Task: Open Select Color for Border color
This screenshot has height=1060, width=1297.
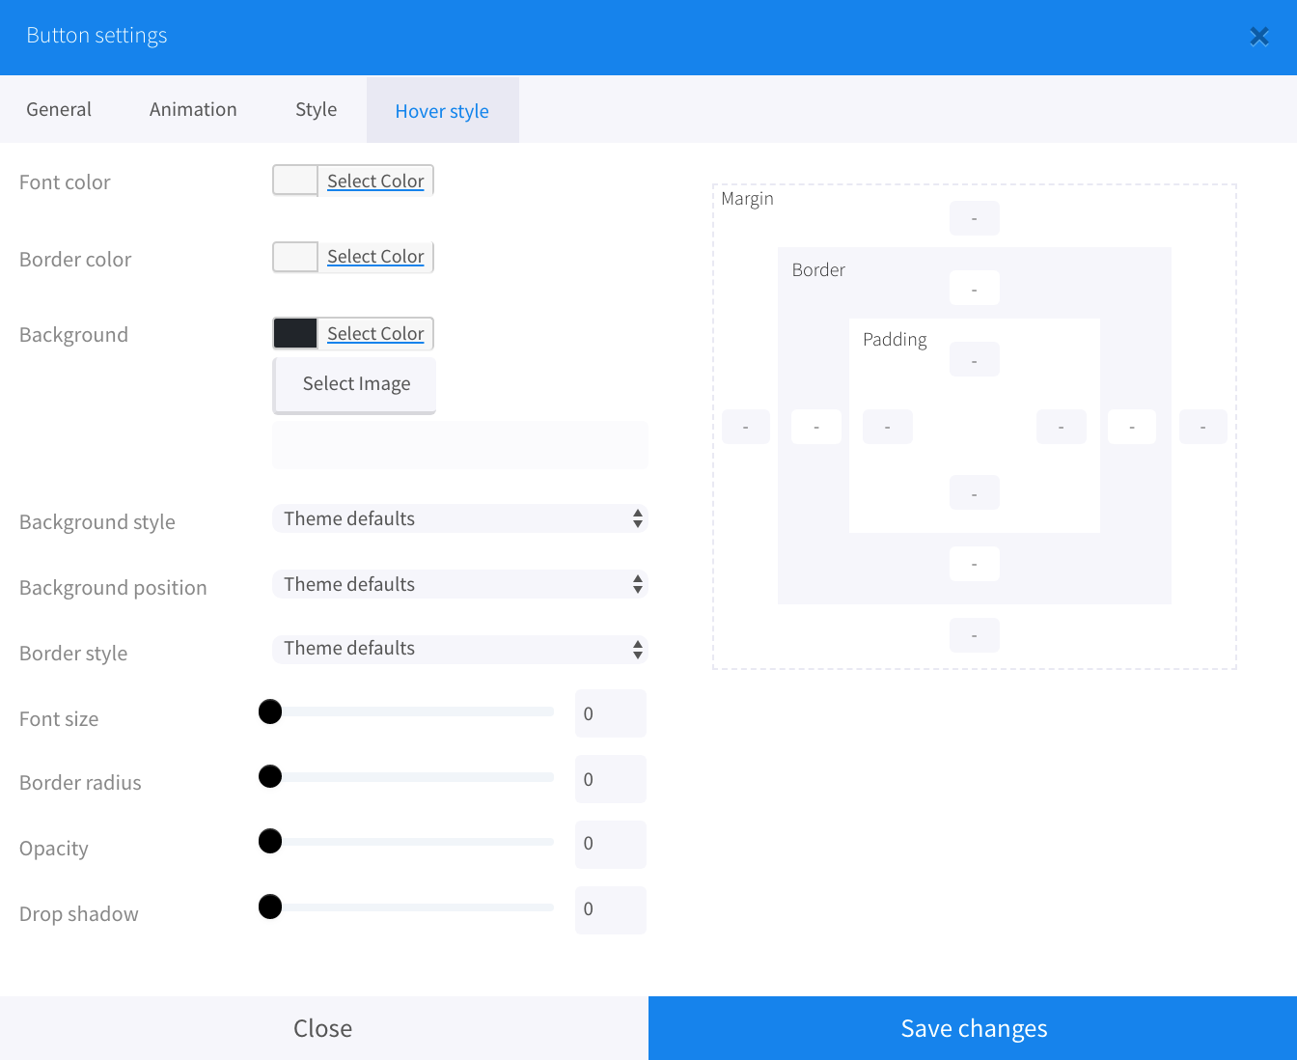Action: [x=375, y=257]
